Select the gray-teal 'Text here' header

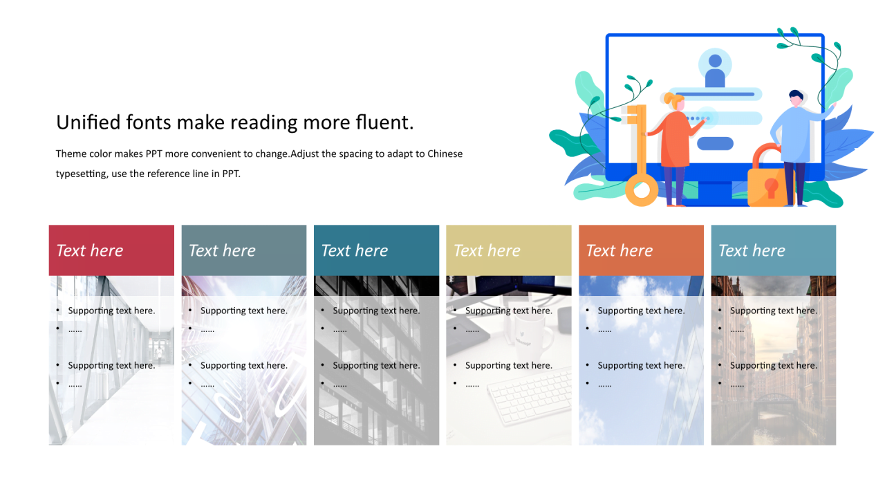point(244,250)
